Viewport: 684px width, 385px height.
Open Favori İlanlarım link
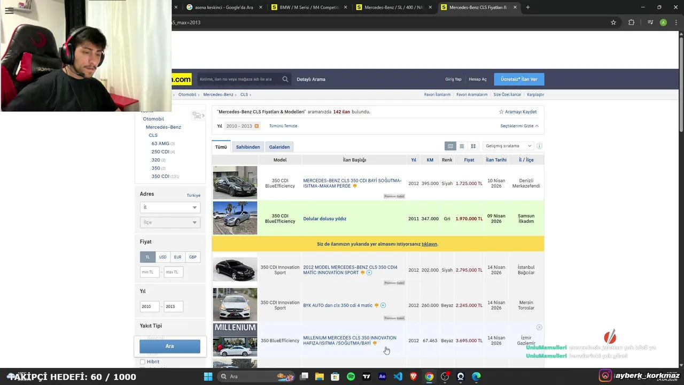pyautogui.click(x=437, y=95)
